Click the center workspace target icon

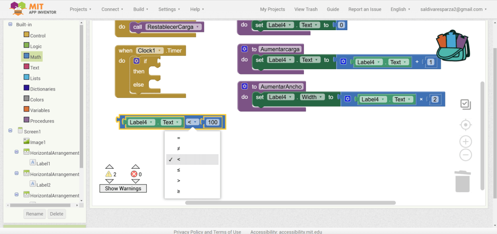click(465, 125)
